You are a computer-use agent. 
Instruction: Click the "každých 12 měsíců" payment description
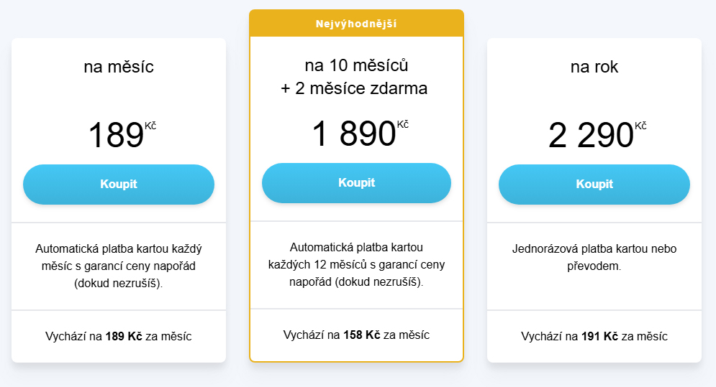coord(356,264)
